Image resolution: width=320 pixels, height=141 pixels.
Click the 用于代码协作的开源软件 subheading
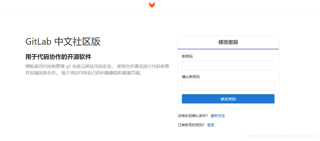(58, 57)
